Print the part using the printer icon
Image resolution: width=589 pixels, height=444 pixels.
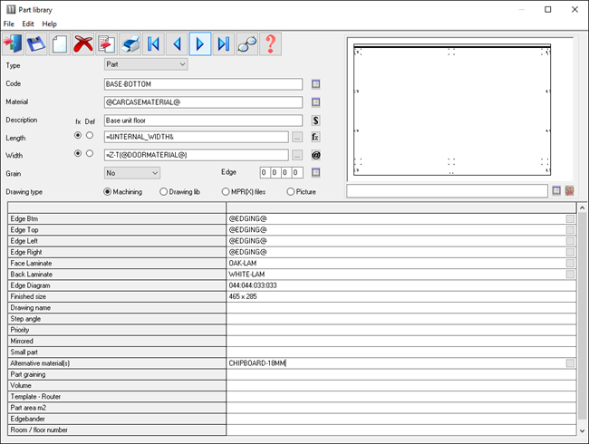pyautogui.click(x=130, y=43)
